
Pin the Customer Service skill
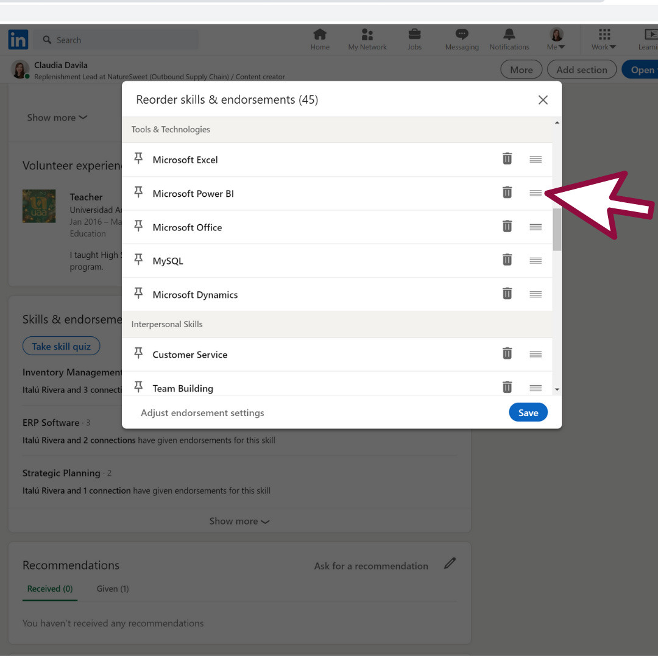pyautogui.click(x=138, y=353)
